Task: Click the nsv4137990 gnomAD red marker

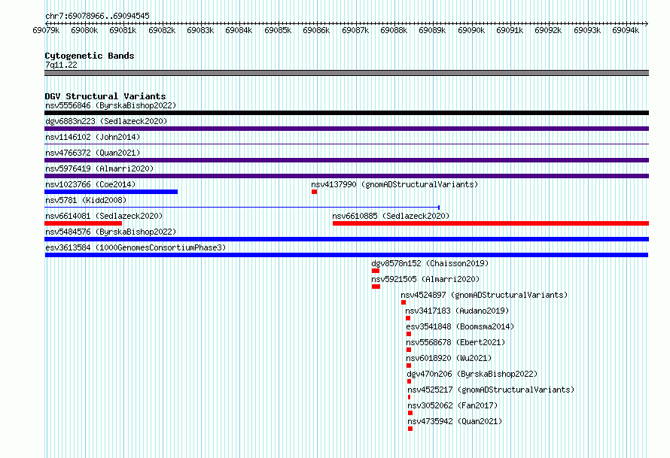Action: coord(314,192)
